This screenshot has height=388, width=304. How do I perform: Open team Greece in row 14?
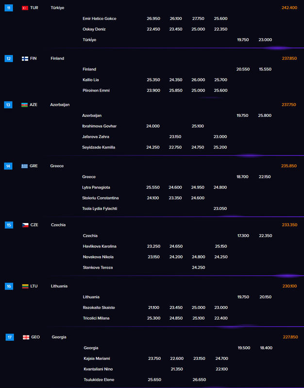(57, 166)
